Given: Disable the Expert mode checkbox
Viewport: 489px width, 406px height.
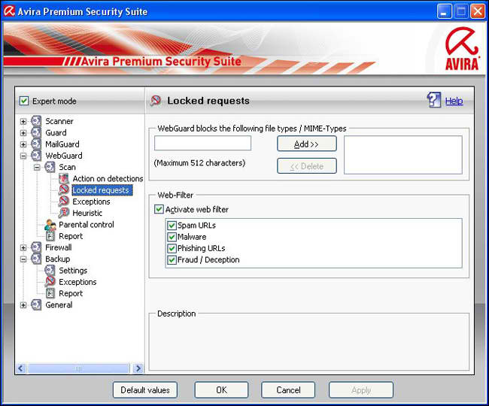Looking at the screenshot, I should [x=24, y=101].
